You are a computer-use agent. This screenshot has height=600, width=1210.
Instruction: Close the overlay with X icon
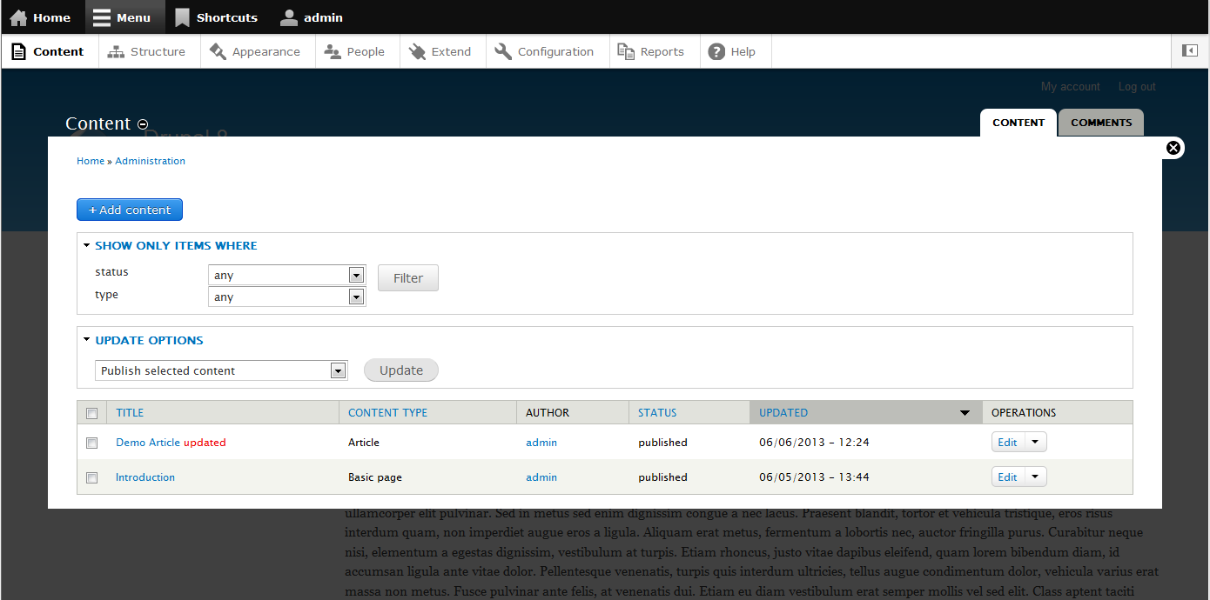point(1173,148)
